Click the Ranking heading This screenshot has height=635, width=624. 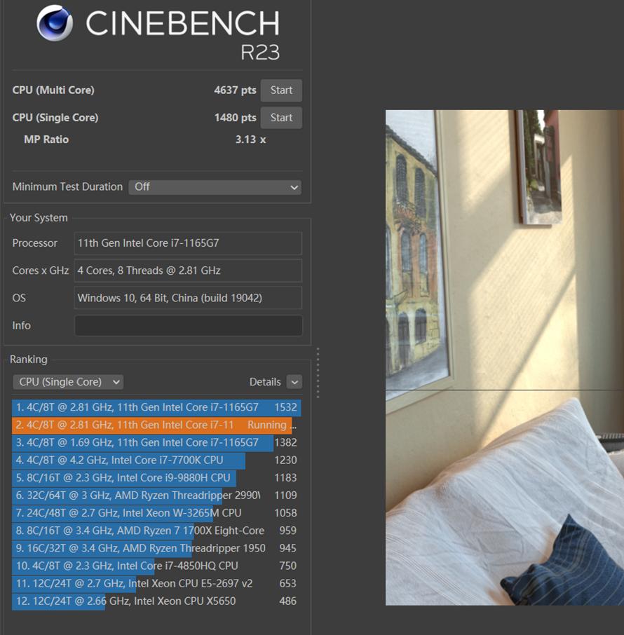28,360
